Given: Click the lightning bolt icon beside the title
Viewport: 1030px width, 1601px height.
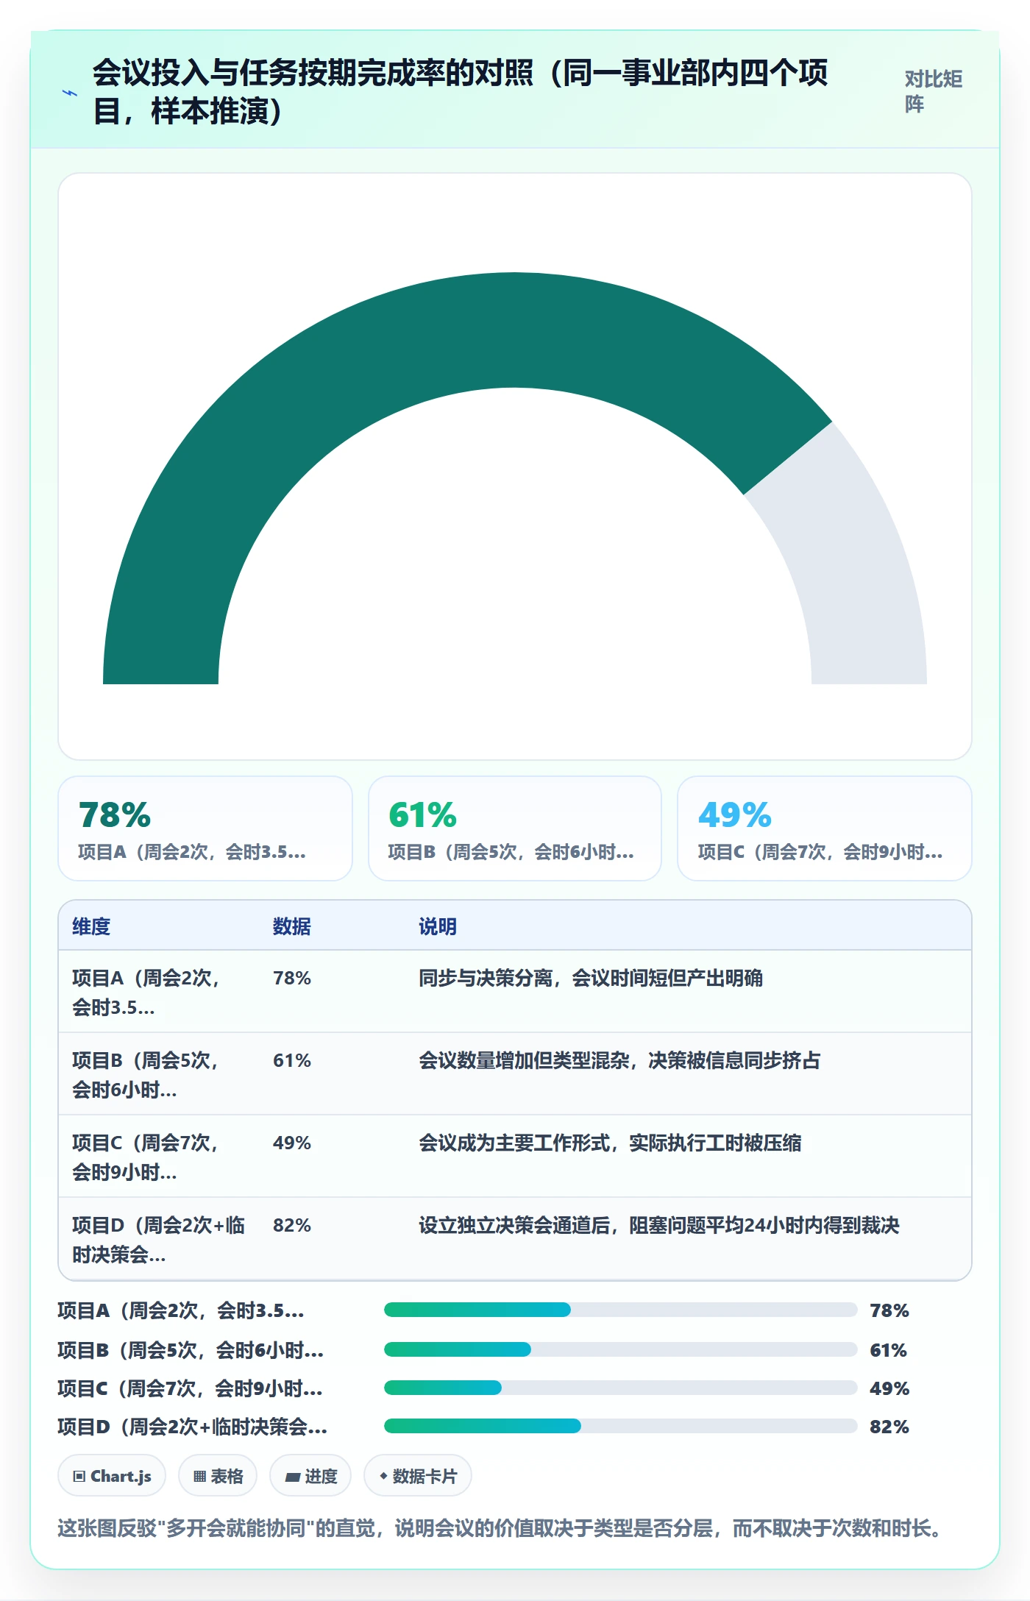Looking at the screenshot, I should 70,93.
